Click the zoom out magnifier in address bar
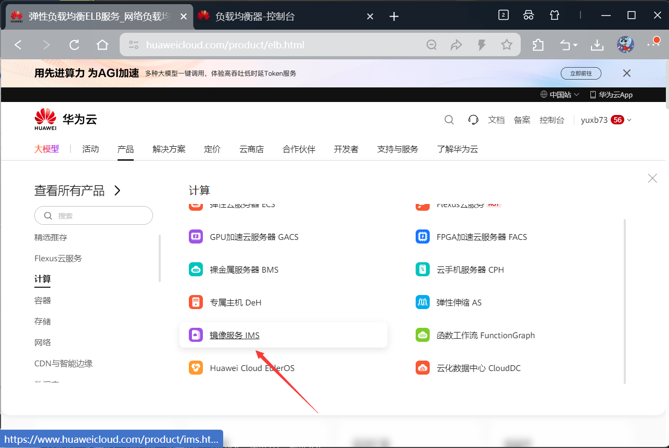This screenshot has height=448, width=669. click(431, 45)
